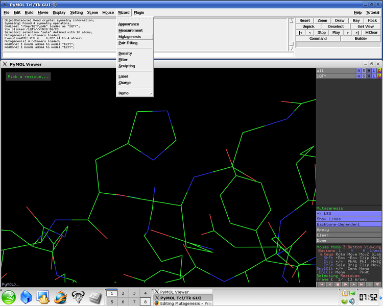
Task: Switch to virtual desktop 3 in pager
Action: click(134, 293)
